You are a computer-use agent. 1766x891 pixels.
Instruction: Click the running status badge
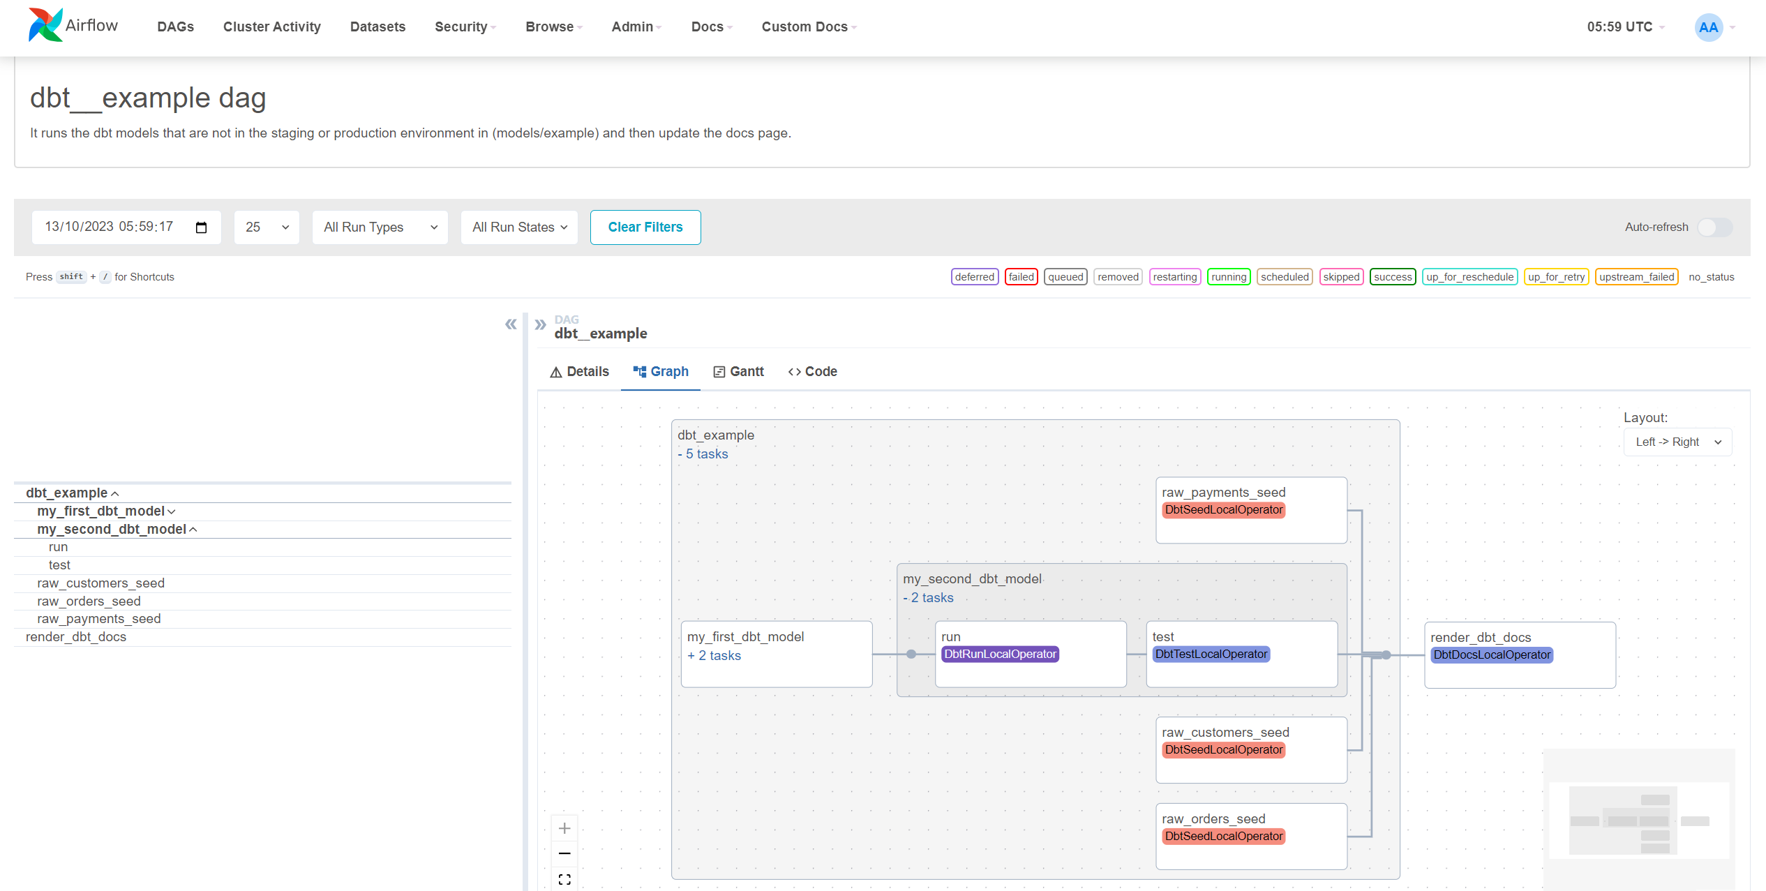coord(1229,277)
